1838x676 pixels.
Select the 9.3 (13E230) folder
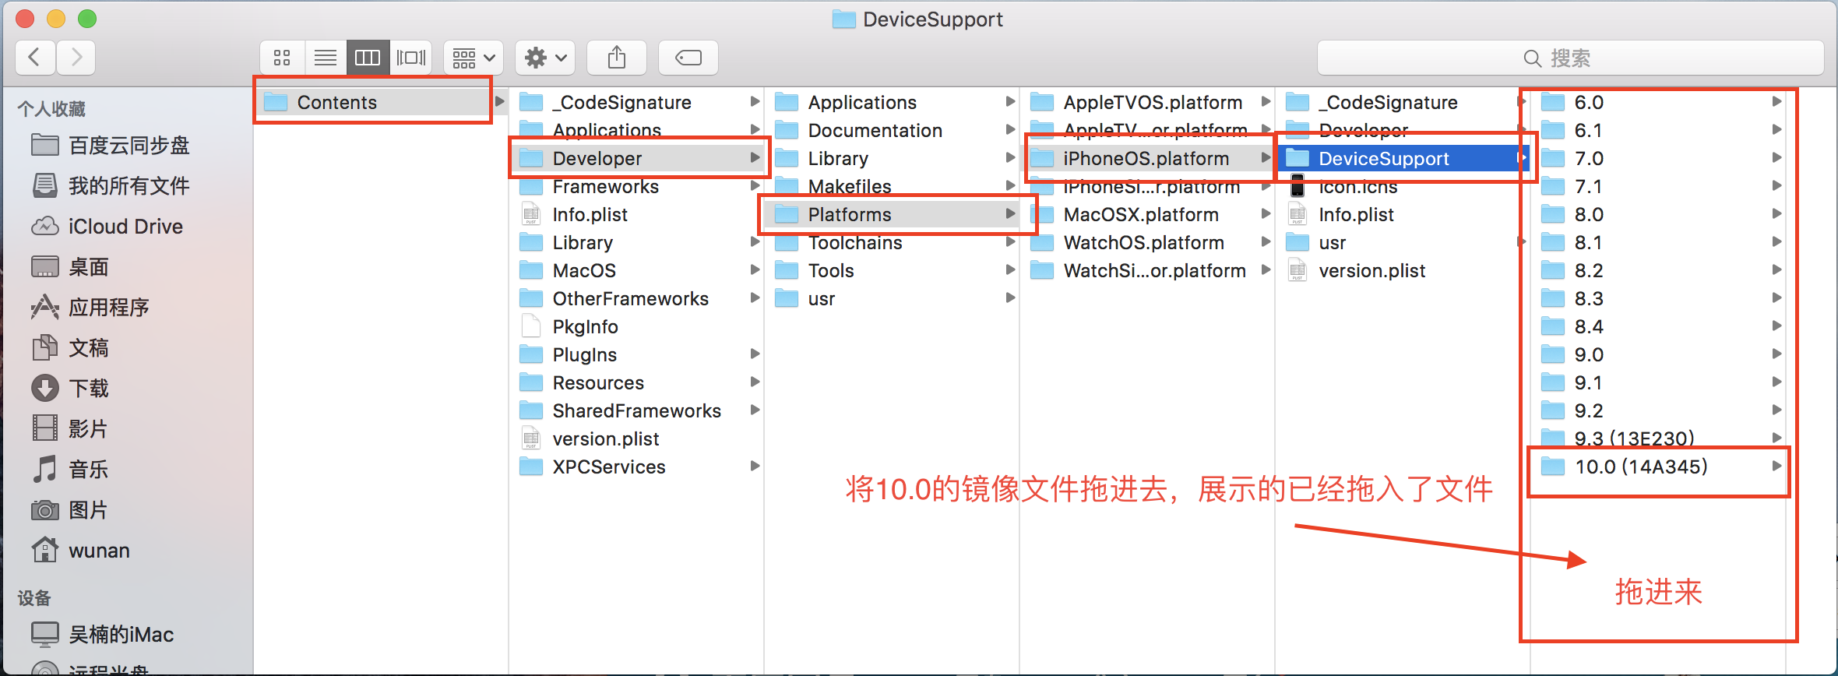coord(1659,438)
